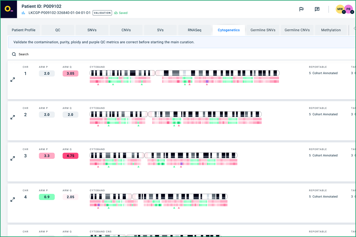Click the PB user avatar

[x=349, y=9]
